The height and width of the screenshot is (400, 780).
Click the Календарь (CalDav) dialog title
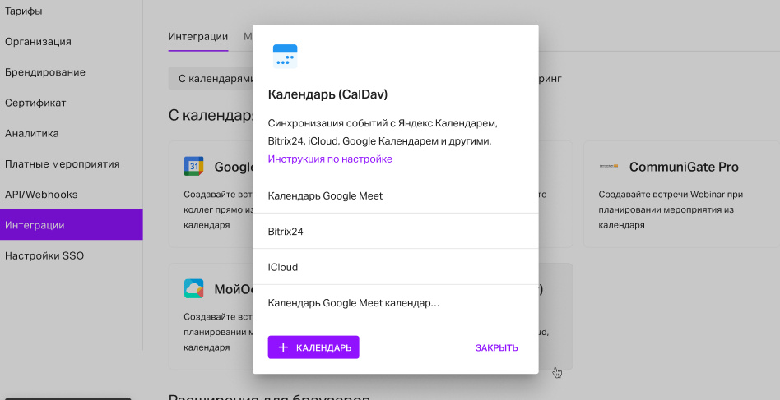point(327,94)
